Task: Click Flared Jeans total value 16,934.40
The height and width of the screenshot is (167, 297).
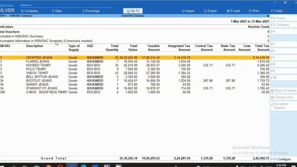Action: (130, 62)
